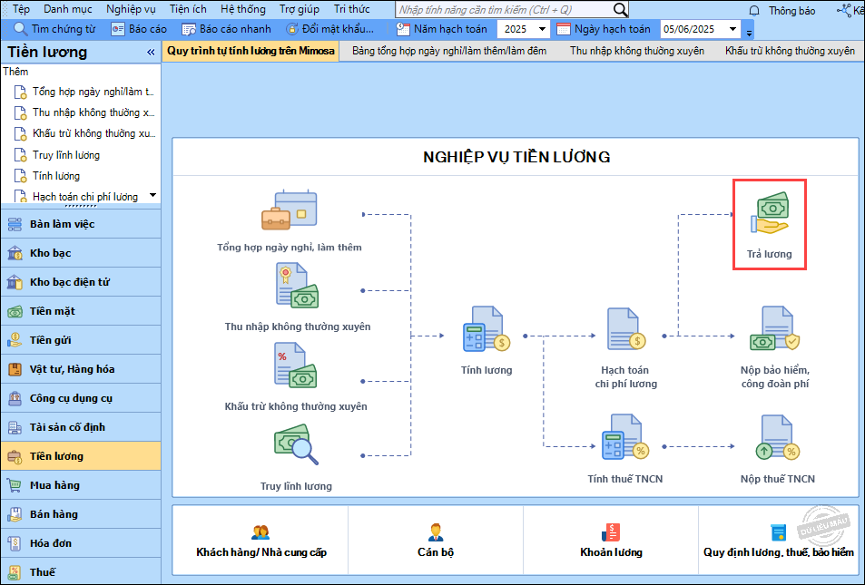Click the Năm hạch toán calendar icon
The height and width of the screenshot is (585, 865).
[403, 29]
